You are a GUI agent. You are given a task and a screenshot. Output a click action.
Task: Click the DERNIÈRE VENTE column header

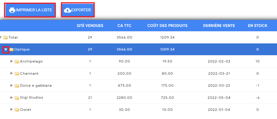click(x=219, y=26)
